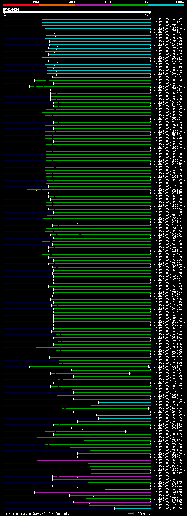
Task: Select hit label UniRef100_Q9FR56
Action: [x=168, y=38]
